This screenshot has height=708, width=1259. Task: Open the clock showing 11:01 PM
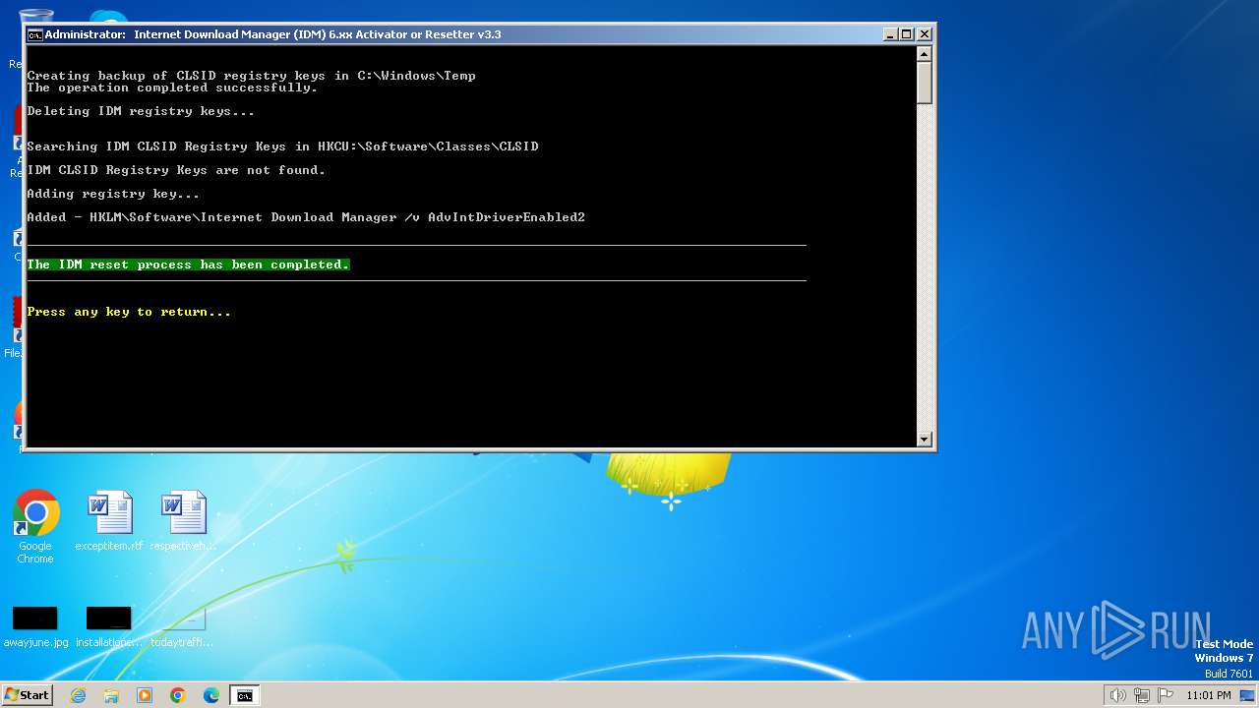[x=1209, y=695]
